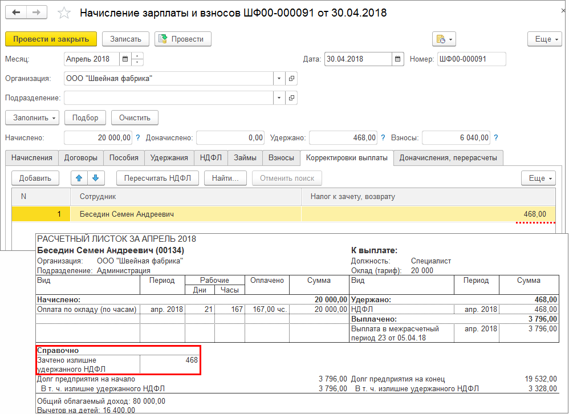
Task: Click the Номер input field
Action: 472,59
